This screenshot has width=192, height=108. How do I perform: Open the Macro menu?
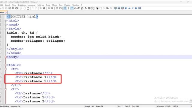click(x=55, y=5)
